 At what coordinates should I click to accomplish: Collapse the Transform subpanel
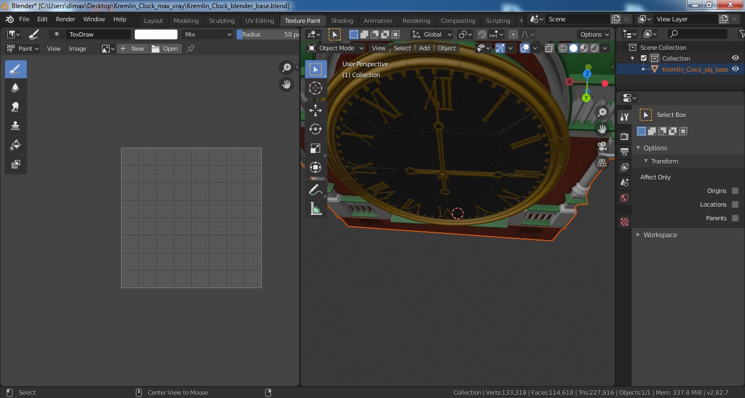646,161
